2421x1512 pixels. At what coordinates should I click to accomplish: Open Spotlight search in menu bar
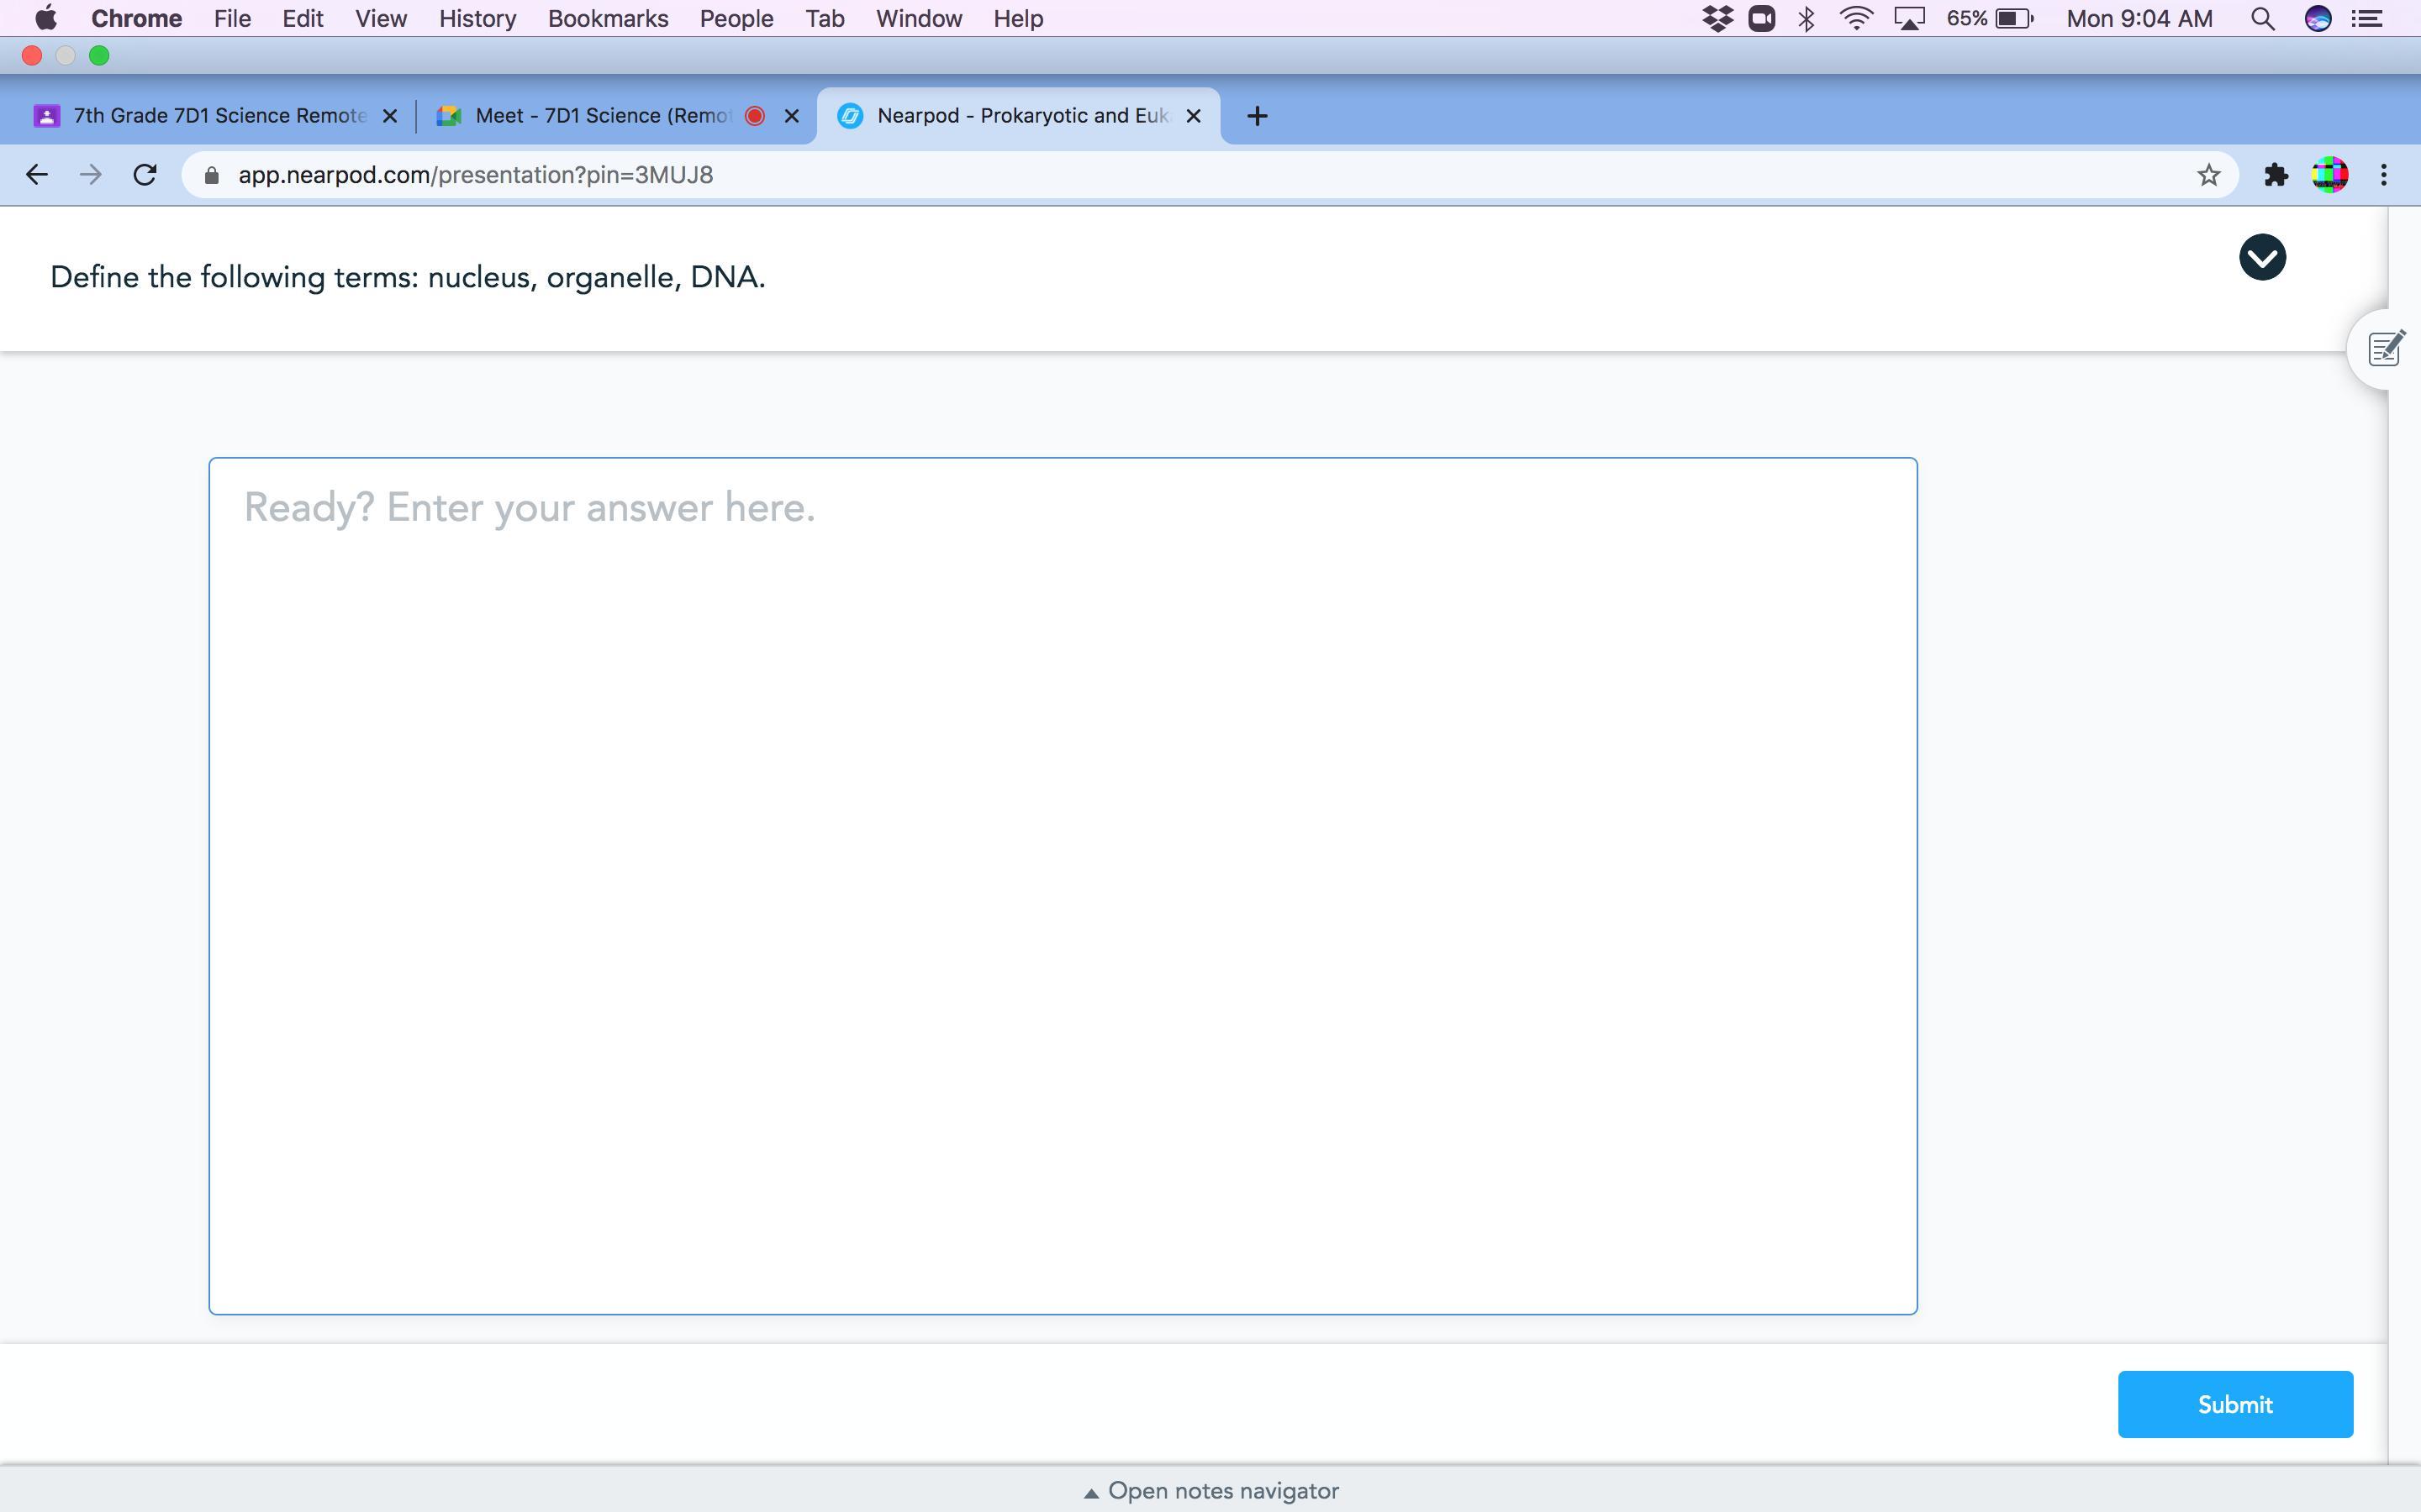click(x=2262, y=19)
